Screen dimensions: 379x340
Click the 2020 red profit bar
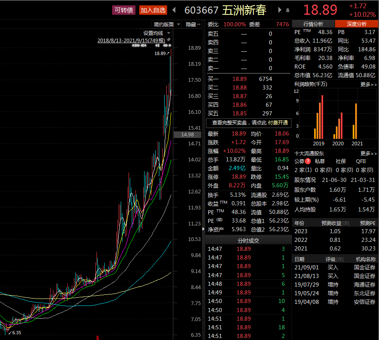pos(342,126)
